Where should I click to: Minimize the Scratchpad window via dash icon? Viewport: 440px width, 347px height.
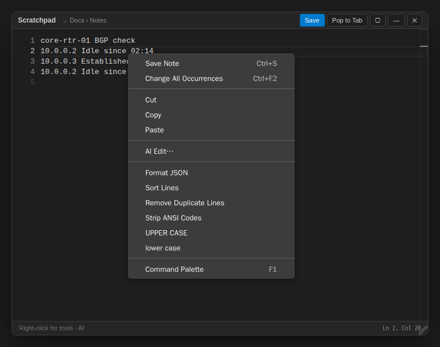pyautogui.click(x=396, y=20)
